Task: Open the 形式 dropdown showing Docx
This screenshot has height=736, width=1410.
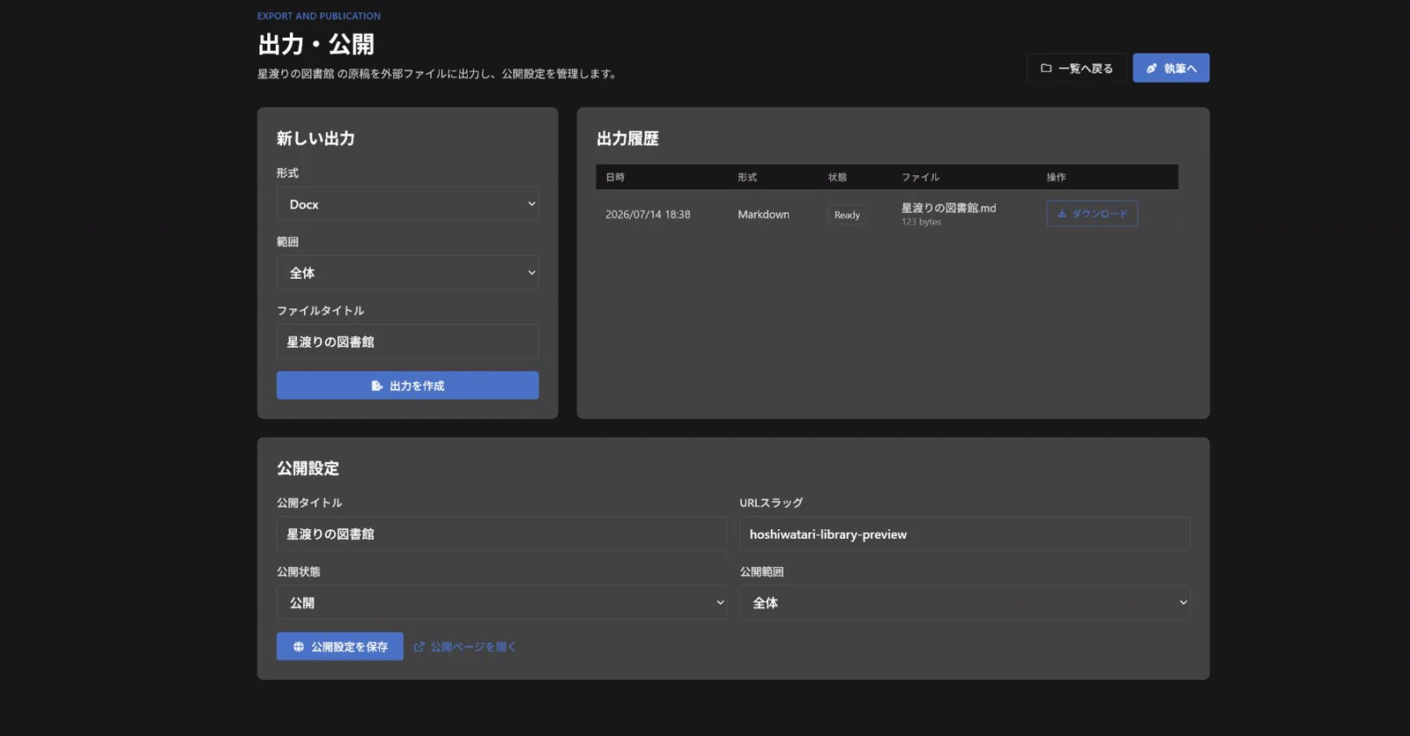Action: [407, 204]
